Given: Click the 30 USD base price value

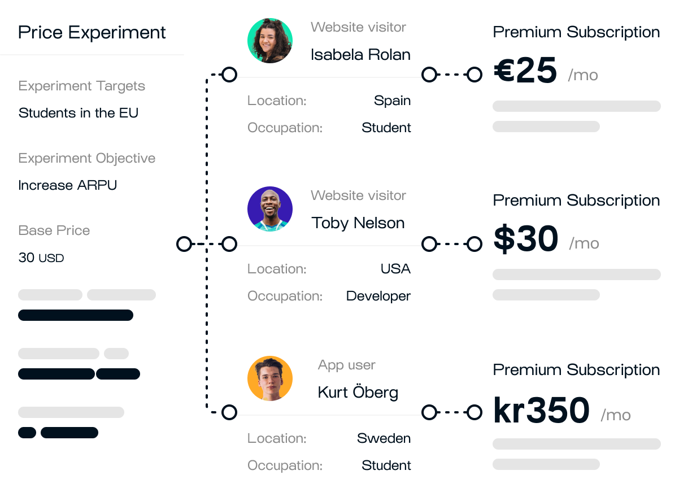Looking at the screenshot, I should point(41,258).
